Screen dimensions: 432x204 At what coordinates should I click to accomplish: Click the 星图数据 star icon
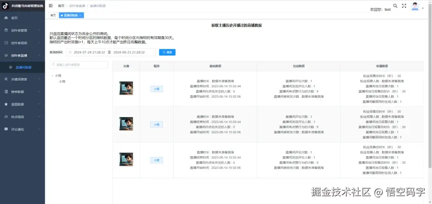pos(6,104)
